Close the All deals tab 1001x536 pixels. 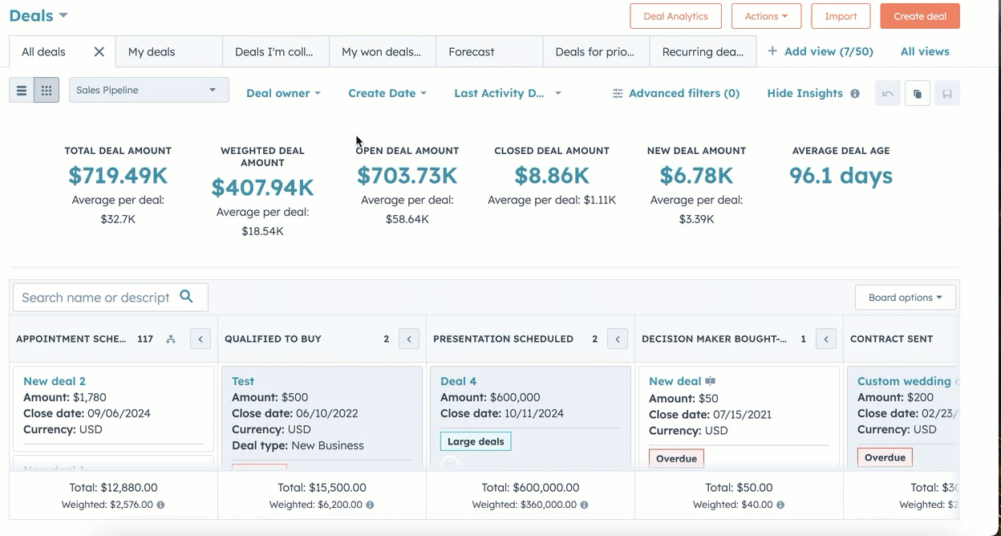(x=99, y=52)
